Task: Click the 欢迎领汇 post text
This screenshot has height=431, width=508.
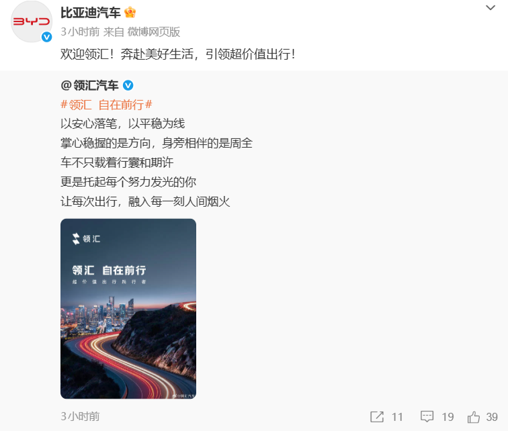Action: click(x=178, y=54)
